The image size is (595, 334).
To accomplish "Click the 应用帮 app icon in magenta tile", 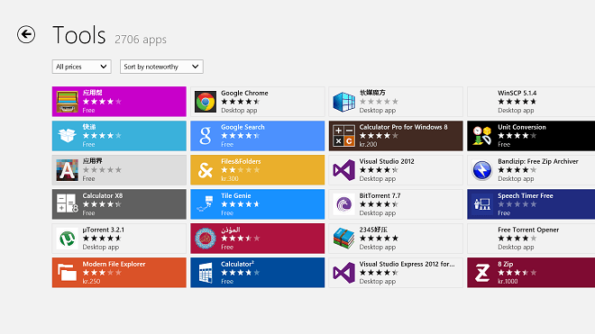I will point(68,102).
